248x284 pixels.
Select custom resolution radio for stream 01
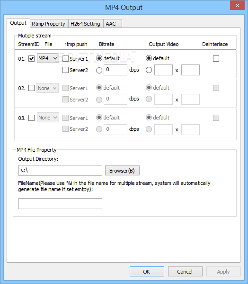tap(149, 70)
